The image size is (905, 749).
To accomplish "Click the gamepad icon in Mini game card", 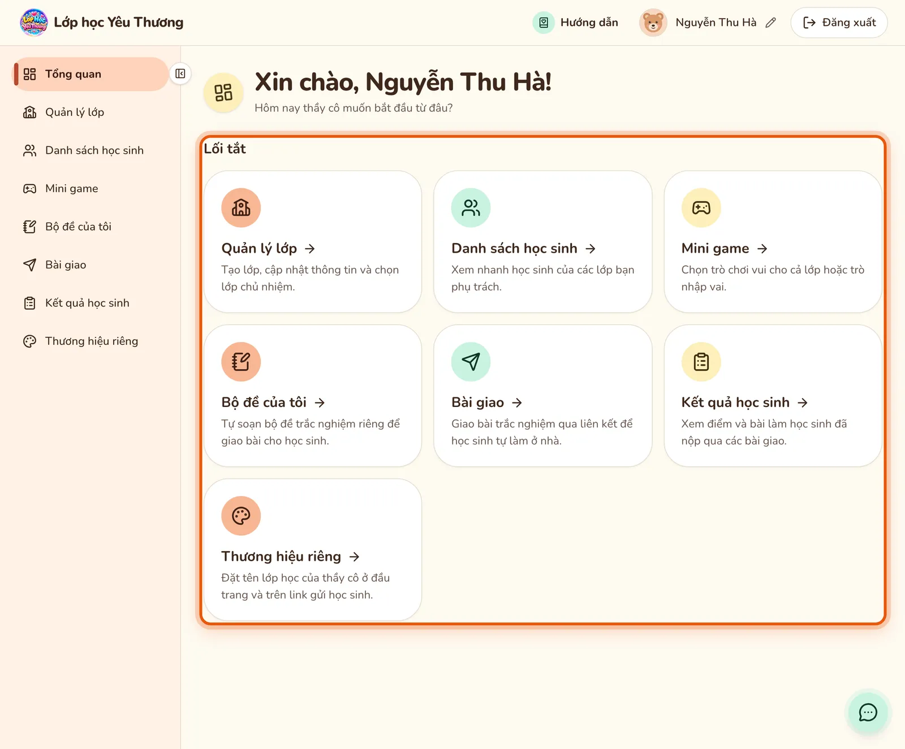I will [x=701, y=207].
